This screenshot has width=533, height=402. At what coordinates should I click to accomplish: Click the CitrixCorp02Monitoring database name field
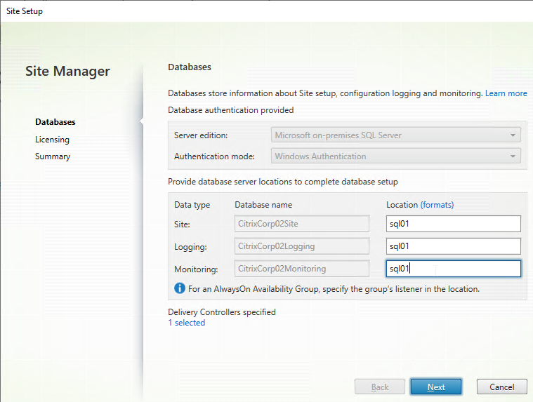(x=302, y=269)
